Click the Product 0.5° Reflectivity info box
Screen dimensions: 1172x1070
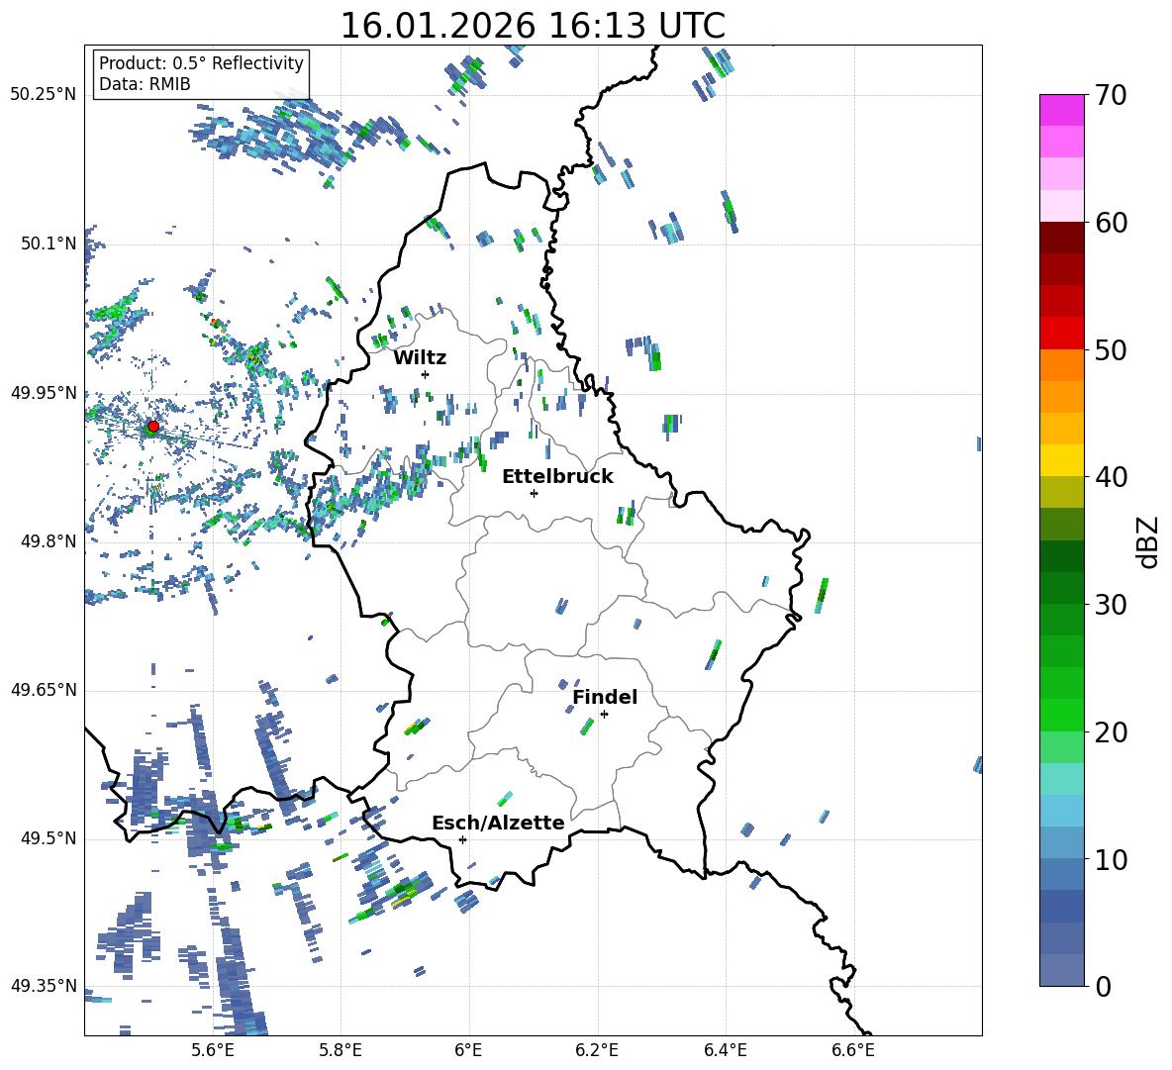point(201,74)
